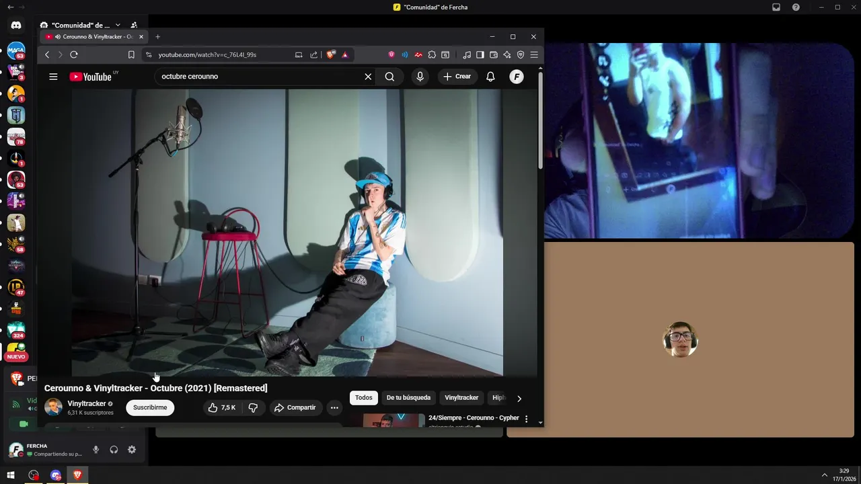Open the YouTube hamburger guide menu
Viewport: 861px width, 484px height.
click(x=53, y=77)
